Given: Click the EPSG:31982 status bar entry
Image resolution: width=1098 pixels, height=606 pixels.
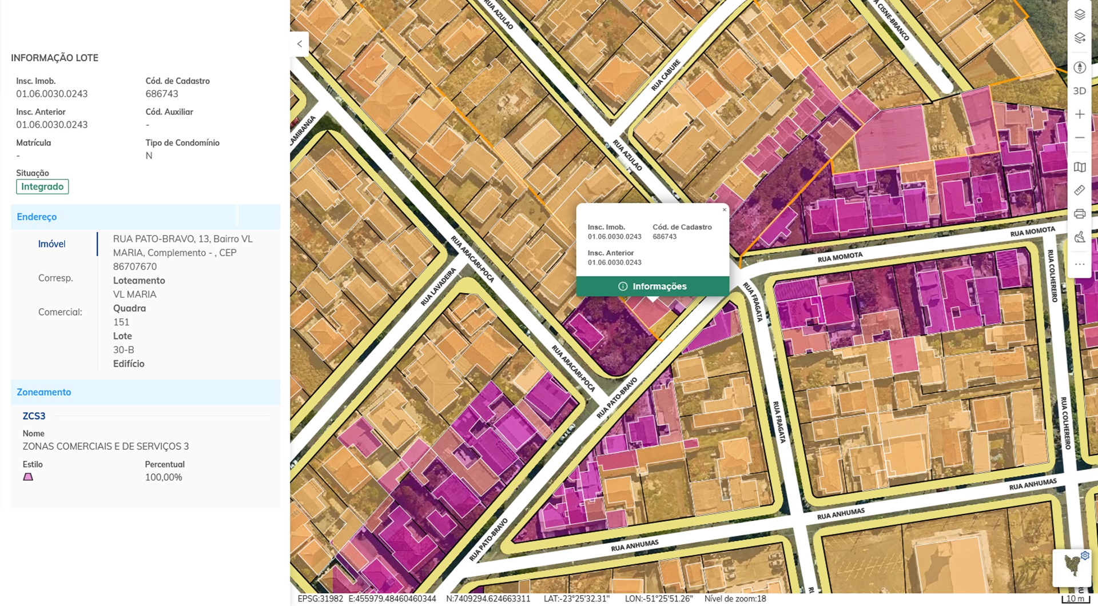Looking at the screenshot, I should point(320,599).
